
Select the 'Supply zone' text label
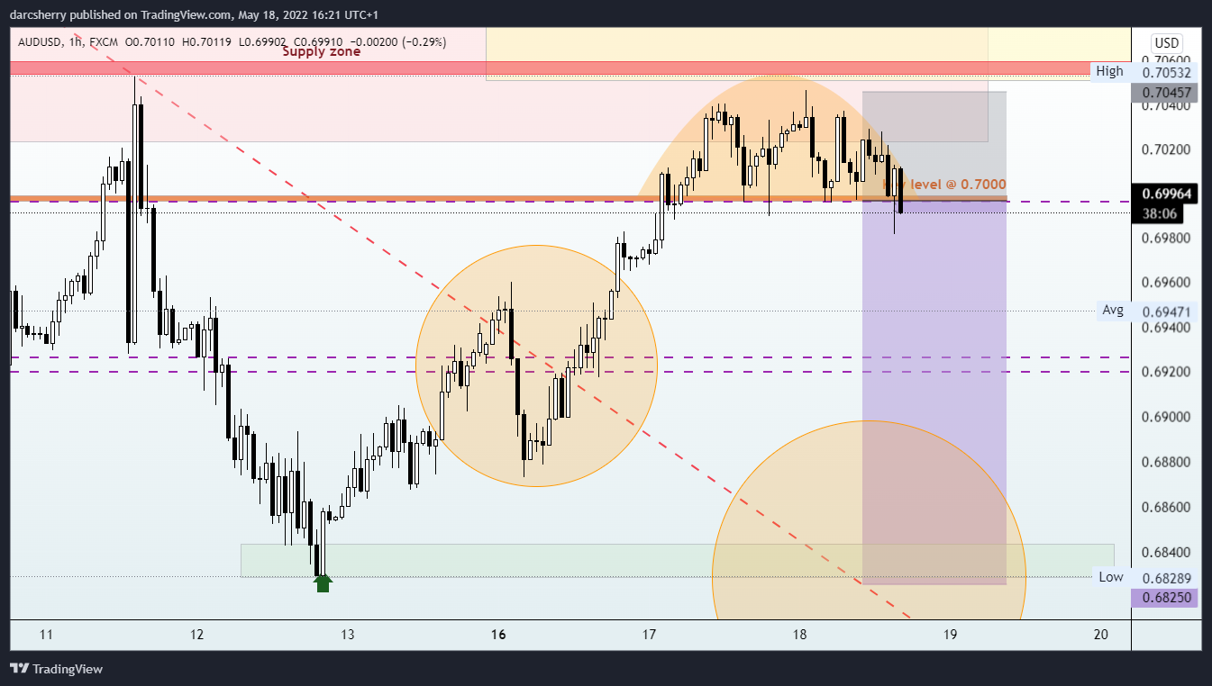pos(322,51)
